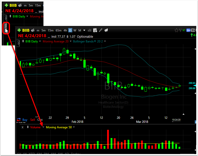Close the Volume pane with the x
This screenshot has height=156, width=198.
22,127
